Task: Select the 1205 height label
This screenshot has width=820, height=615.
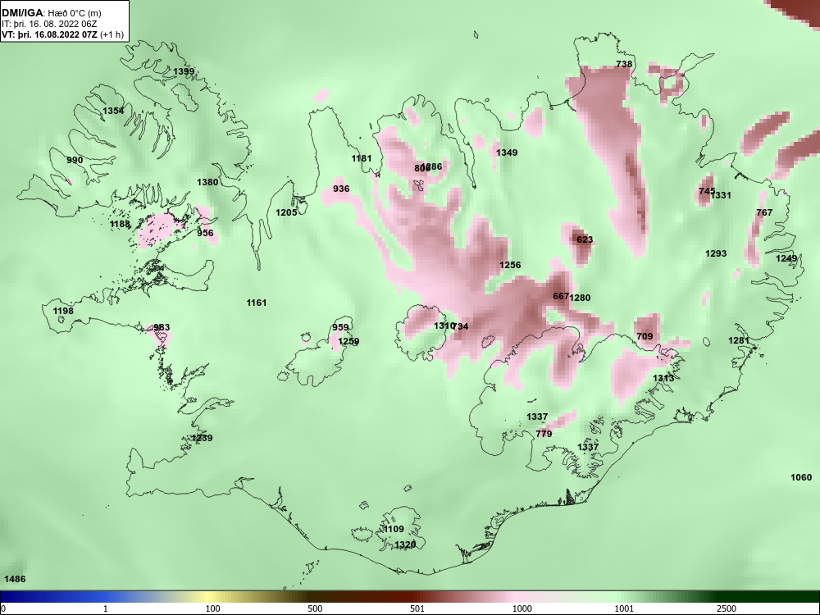Action: pos(286,212)
